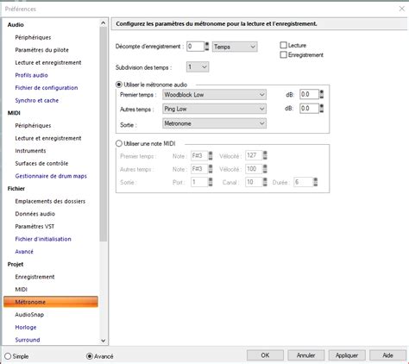Open Surfaces de contrôle page
The image size is (409, 364).
(x=41, y=163)
